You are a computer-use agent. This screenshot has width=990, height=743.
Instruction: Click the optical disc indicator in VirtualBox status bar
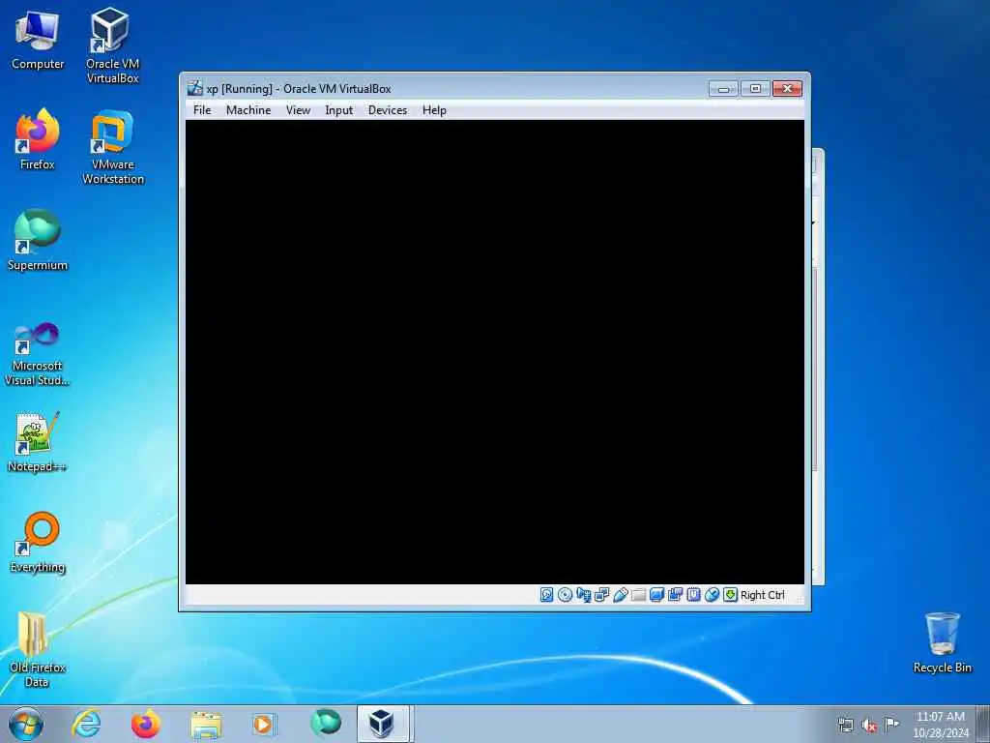(x=565, y=595)
